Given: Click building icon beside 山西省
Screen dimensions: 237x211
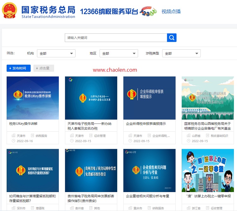Looking at the screenshot, I should coord(188,136).
